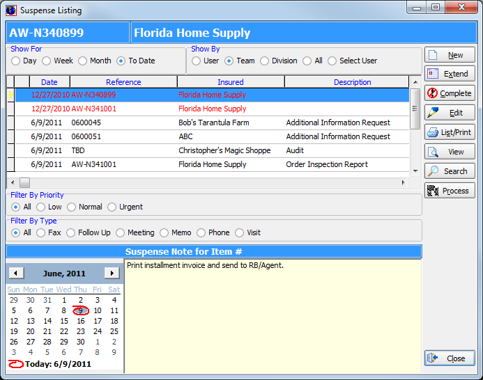Click the Extend calendar icon
This screenshot has height=380, width=483.
[433, 74]
